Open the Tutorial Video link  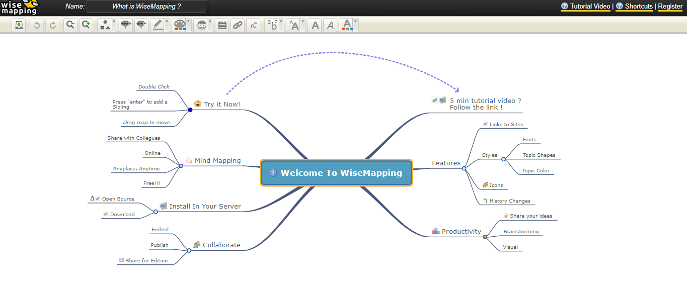pos(586,7)
